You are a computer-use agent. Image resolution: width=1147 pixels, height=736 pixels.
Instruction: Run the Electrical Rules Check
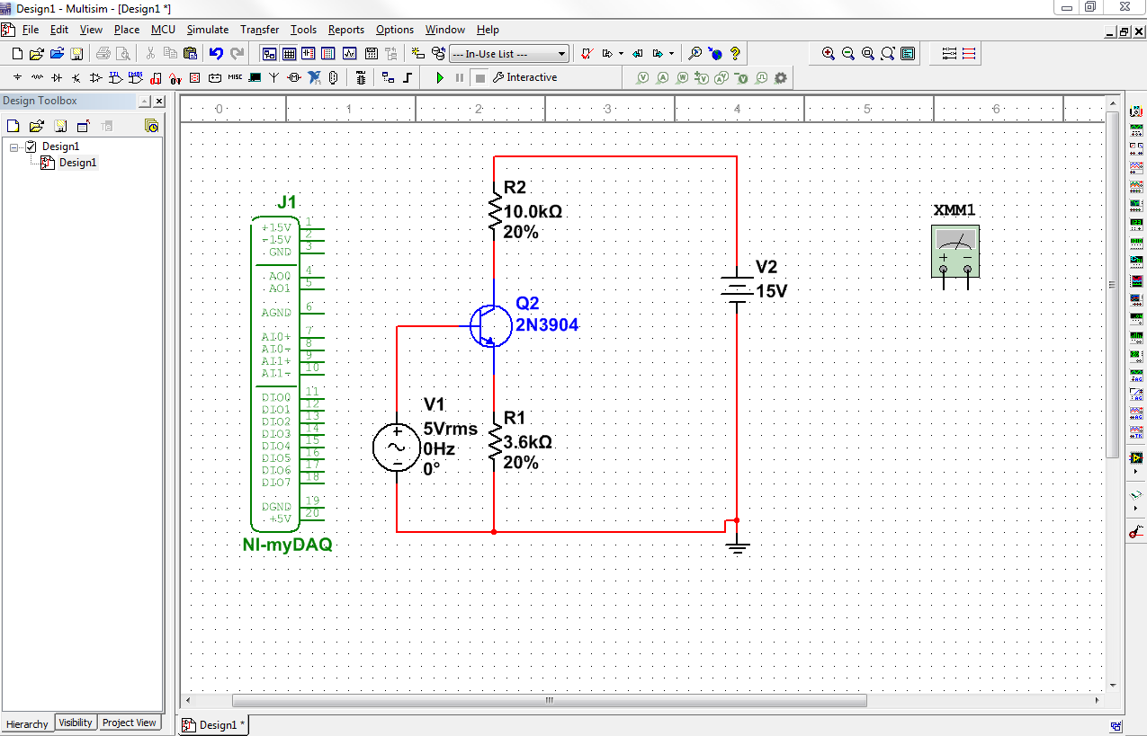coord(587,54)
